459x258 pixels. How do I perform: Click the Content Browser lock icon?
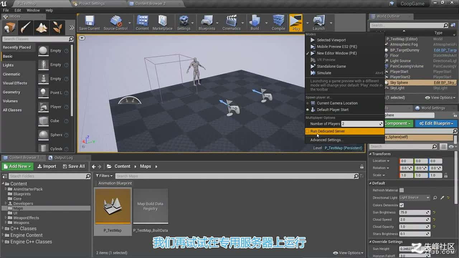pyautogui.click(x=362, y=167)
